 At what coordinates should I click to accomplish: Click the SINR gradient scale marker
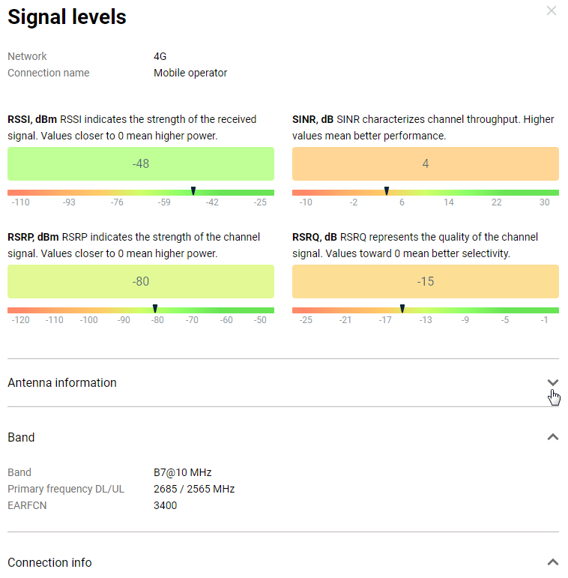pos(387,192)
